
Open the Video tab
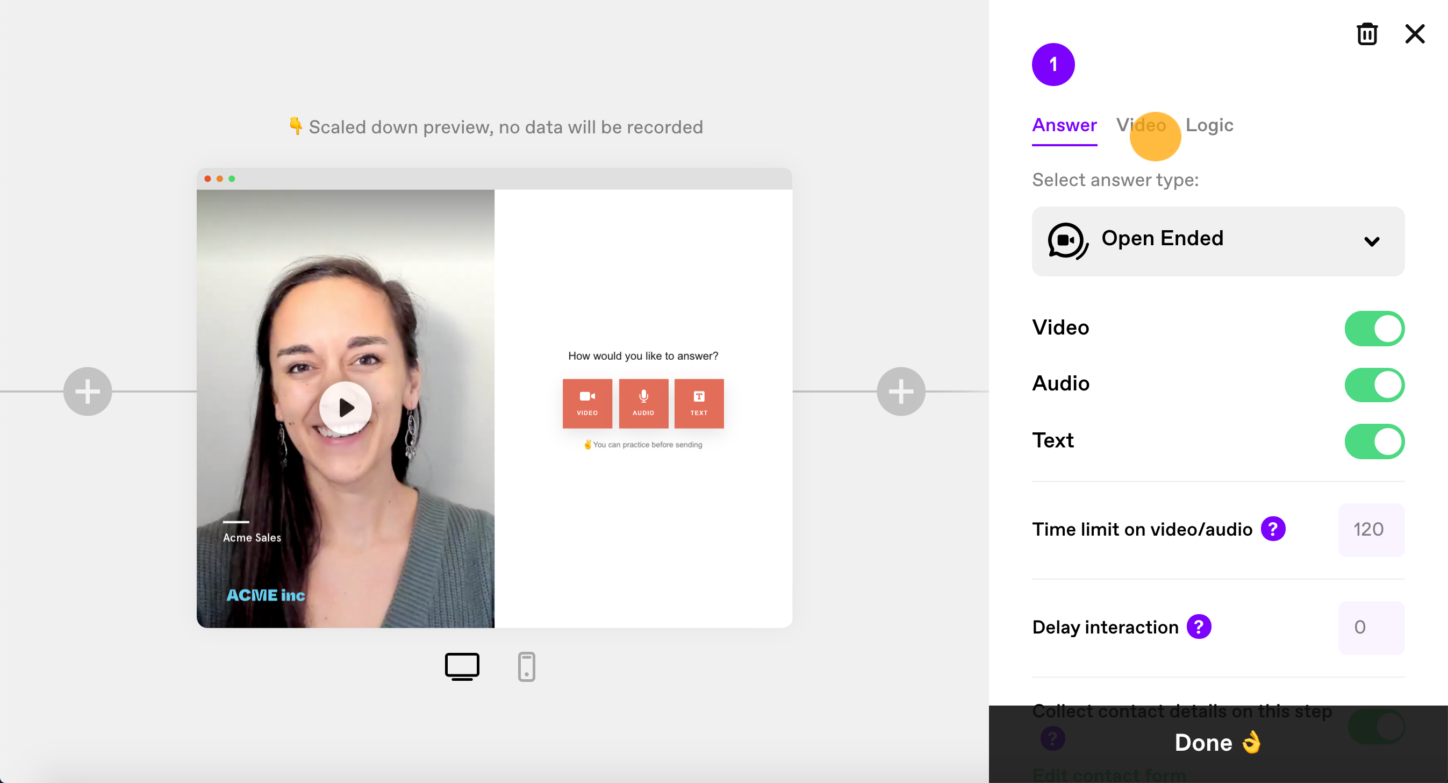point(1141,125)
